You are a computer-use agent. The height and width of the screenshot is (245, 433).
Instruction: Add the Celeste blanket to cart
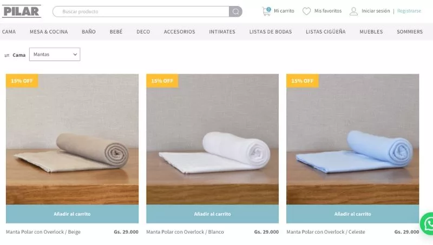(x=352, y=214)
